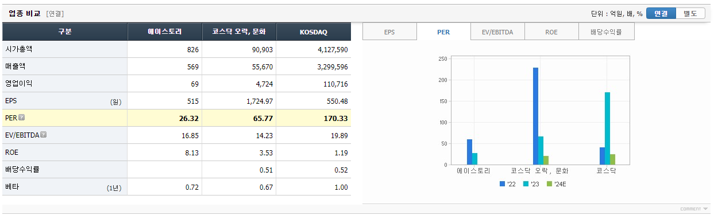This screenshot has height=215, width=714.
Task: Click the tallest blue bar for 코스닥 오락, 문화
Action: pos(535,116)
